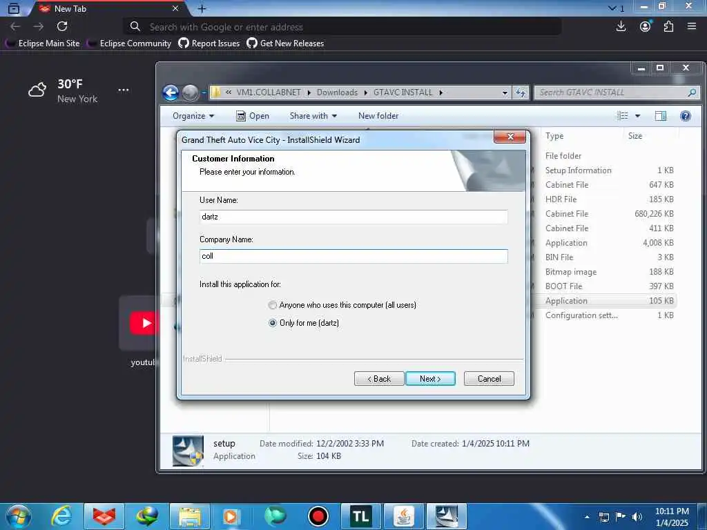Screen dimensions: 707x530
Task: Go Back in InstallShield Wizard
Action: [379, 379]
